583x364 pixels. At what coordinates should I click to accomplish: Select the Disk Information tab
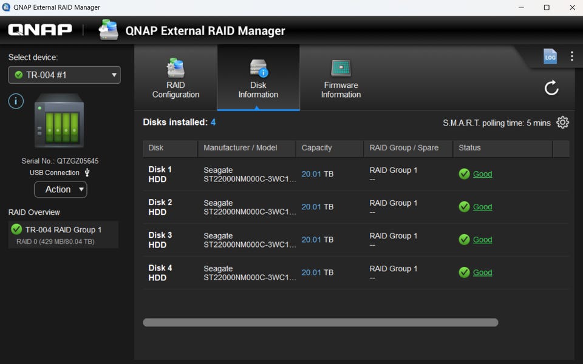(259, 78)
